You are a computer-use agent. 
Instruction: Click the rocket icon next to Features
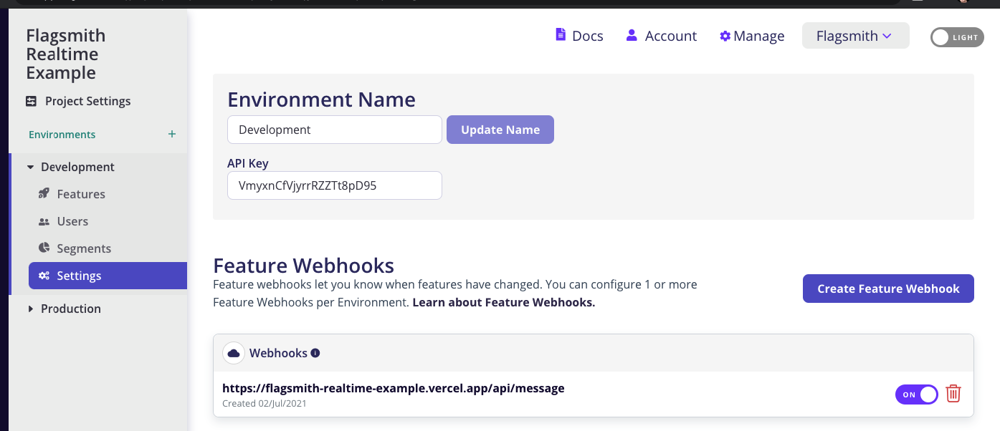[44, 194]
